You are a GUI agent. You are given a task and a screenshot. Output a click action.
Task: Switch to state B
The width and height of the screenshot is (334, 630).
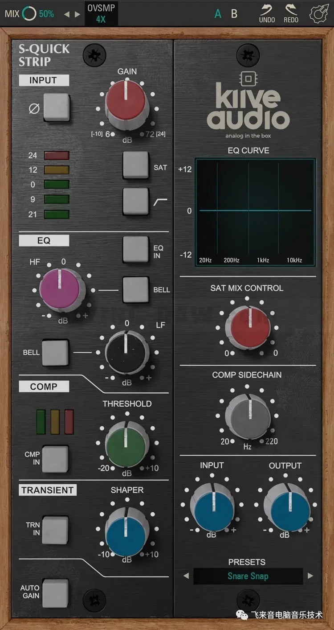pyautogui.click(x=234, y=14)
